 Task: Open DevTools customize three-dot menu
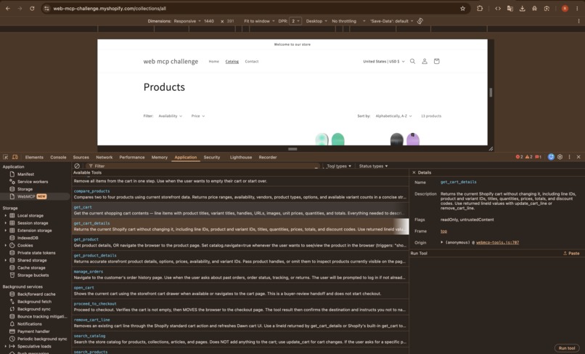tap(569, 157)
